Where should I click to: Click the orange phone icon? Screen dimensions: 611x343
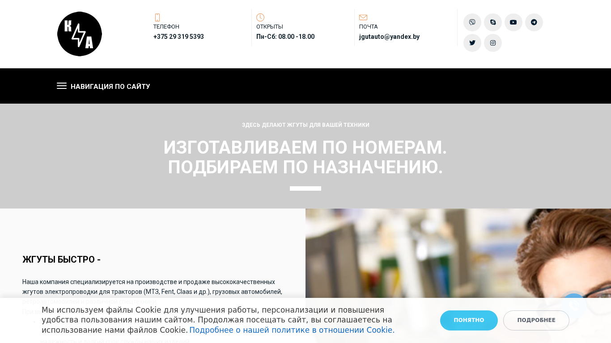point(157,17)
